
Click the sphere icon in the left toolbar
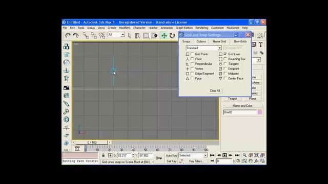pyautogui.click(x=66, y=62)
